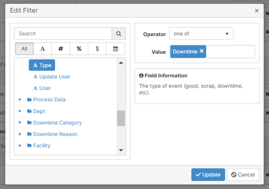
Task: Select the User field
Action: point(42,88)
